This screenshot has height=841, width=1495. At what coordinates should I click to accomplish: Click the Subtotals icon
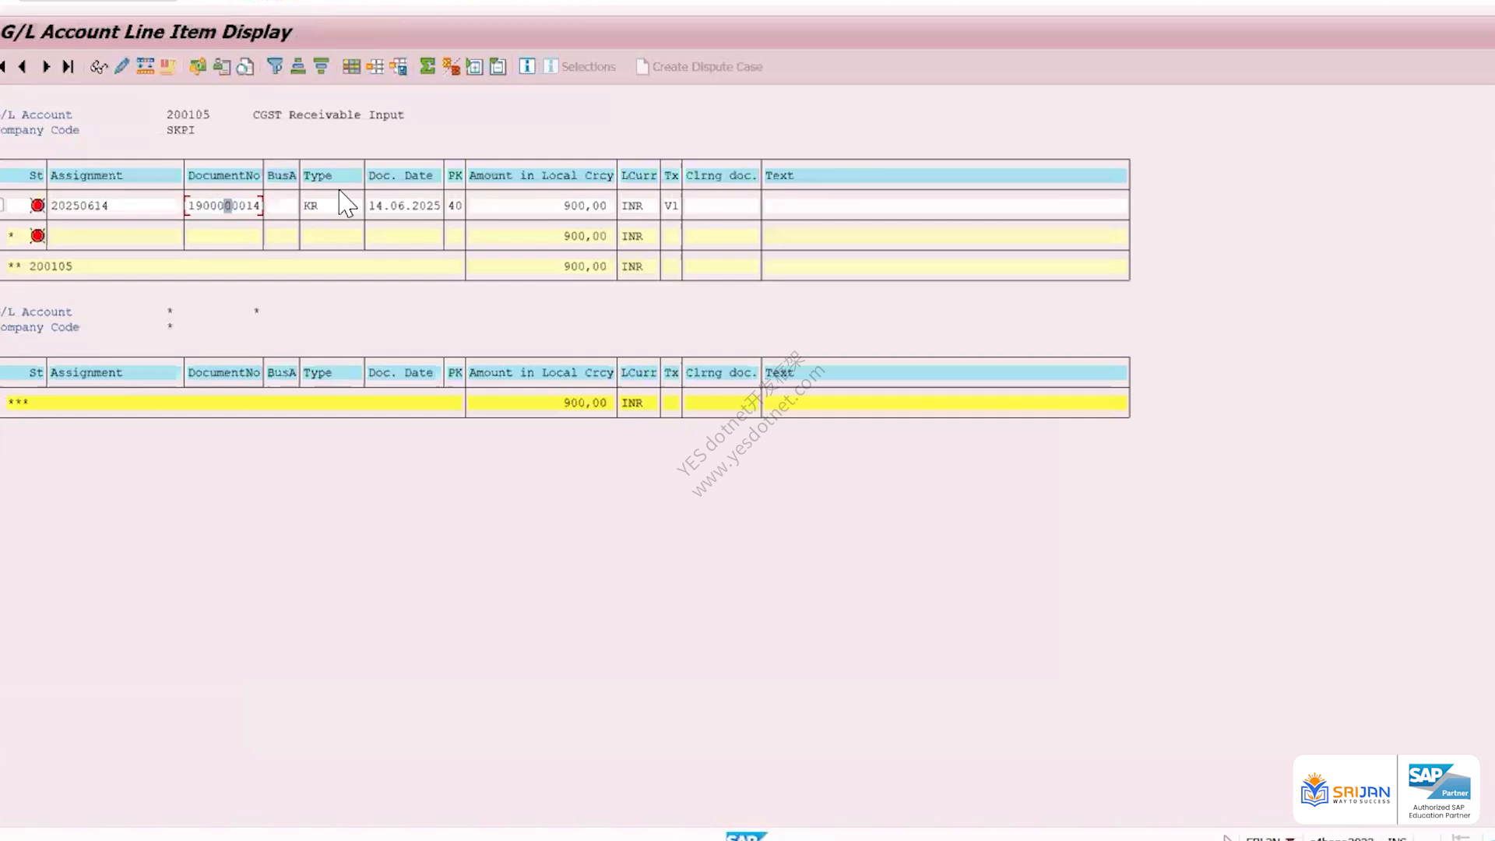tap(451, 67)
